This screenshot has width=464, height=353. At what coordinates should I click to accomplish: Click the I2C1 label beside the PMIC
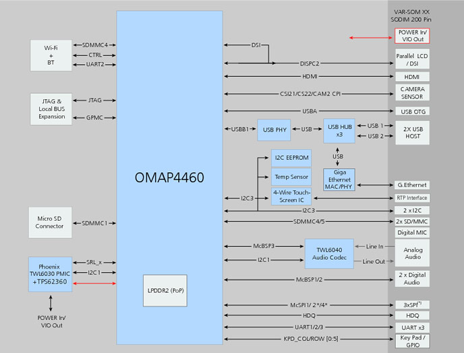click(94, 273)
